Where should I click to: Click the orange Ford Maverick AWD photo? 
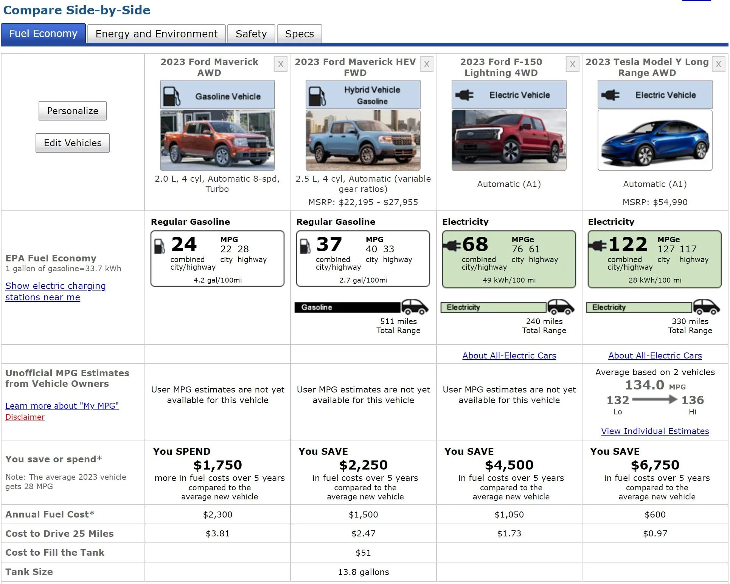[217, 141]
